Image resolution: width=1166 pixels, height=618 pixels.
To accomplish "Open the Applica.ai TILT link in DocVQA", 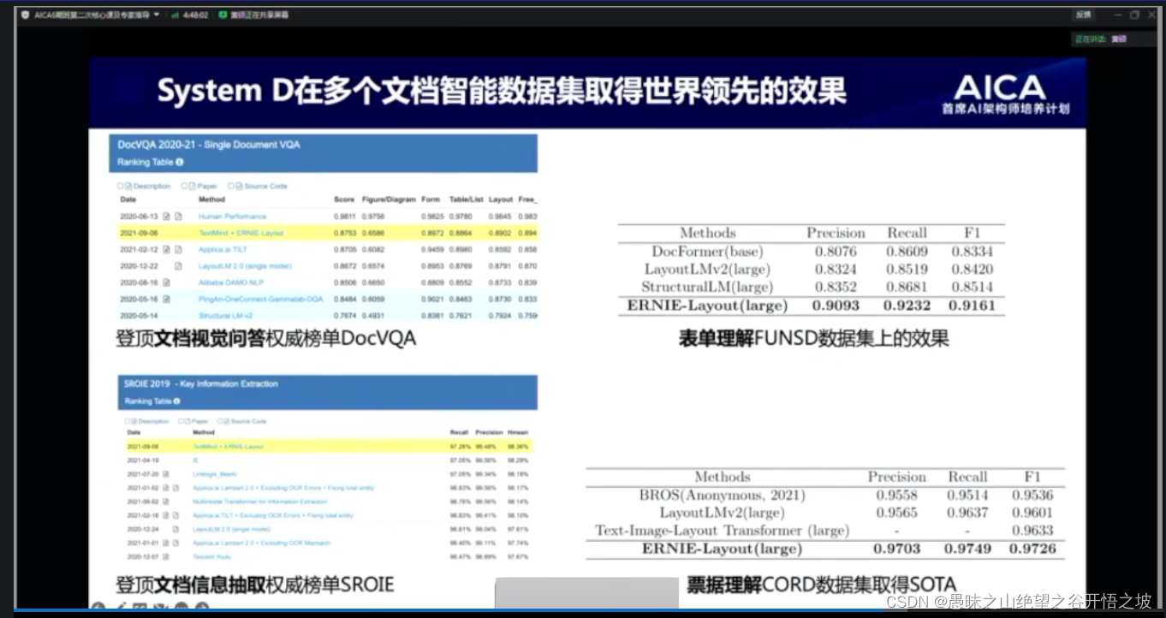I will [x=222, y=249].
